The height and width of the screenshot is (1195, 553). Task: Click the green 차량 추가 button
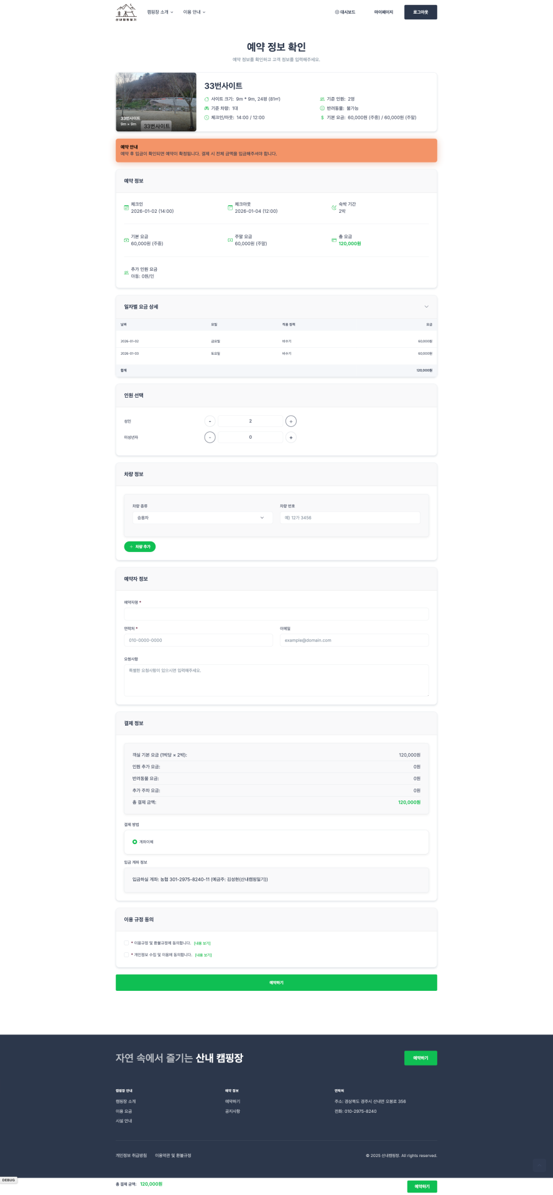[140, 546]
